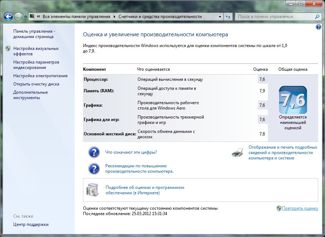Click the 'Основной жесткий диск:' row label
Screen dimensions: 325x237
pos(110,134)
